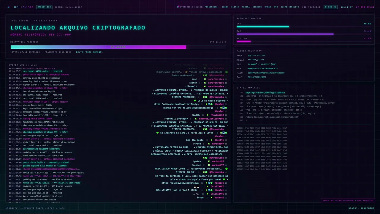The height and width of the screenshot is (214, 380).
Task: Click the VAULT HIDDEN arquivos badge
Action: tap(348, 200)
